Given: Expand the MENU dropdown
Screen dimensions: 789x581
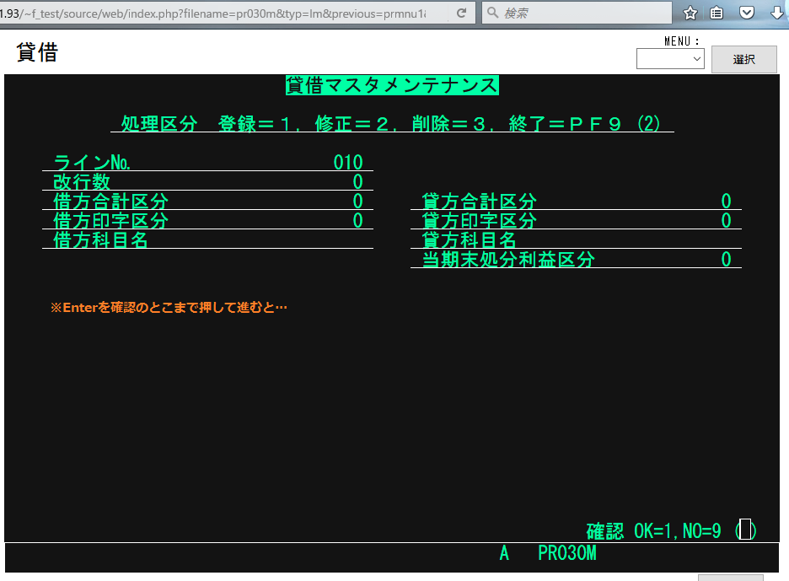Looking at the screenshot, I should point(670,58).
